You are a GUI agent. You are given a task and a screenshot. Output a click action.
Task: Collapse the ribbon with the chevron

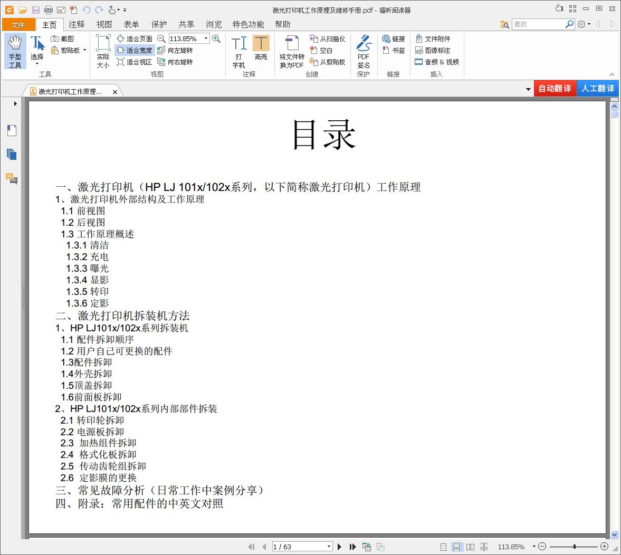click(x=612, y=74)
